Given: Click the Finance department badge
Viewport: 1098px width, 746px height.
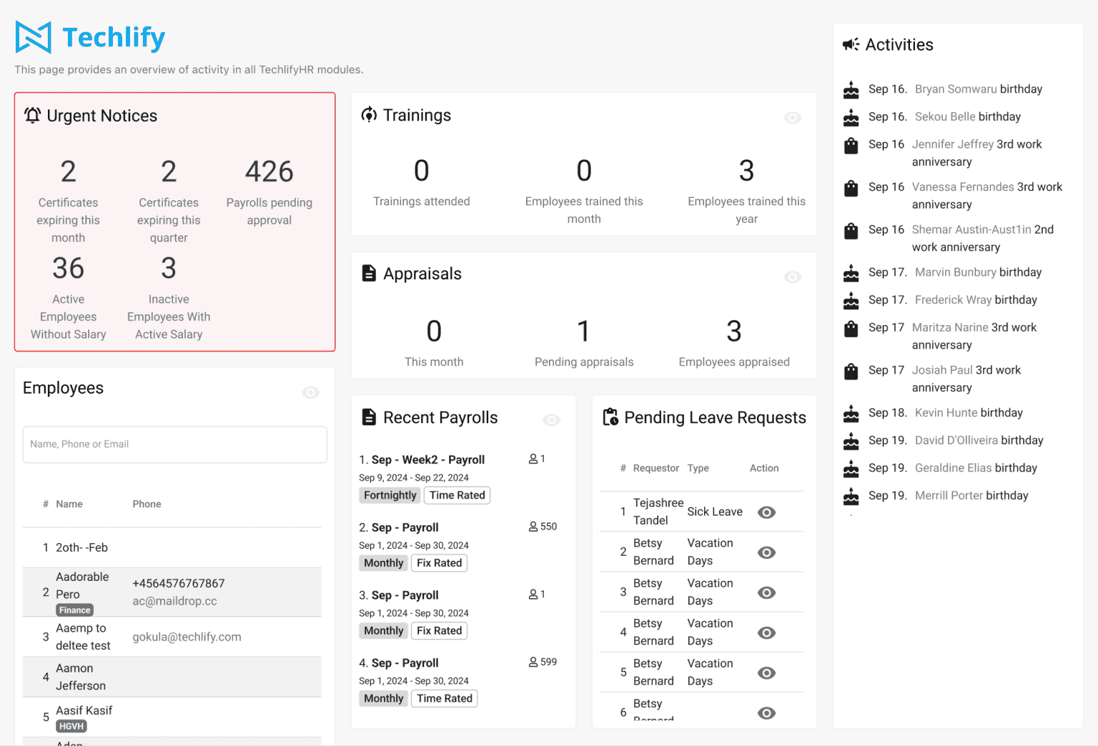Looking at the screenshot, I should [x=74, y=610].
